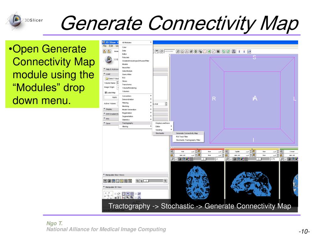The width and height of the screenshot is (322, 242).
Task: Click the search modules text field
Action: pos(169,51)
